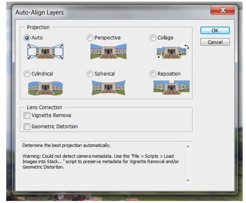This screenshot has width=246, height=203.
Task: Enable the Geometric Distortion checkbox
Action: click(x=27, y=127)
